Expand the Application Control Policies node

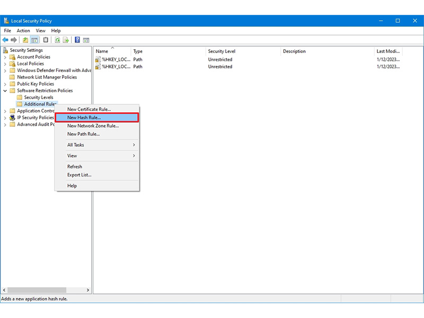[x=5, y=111]
